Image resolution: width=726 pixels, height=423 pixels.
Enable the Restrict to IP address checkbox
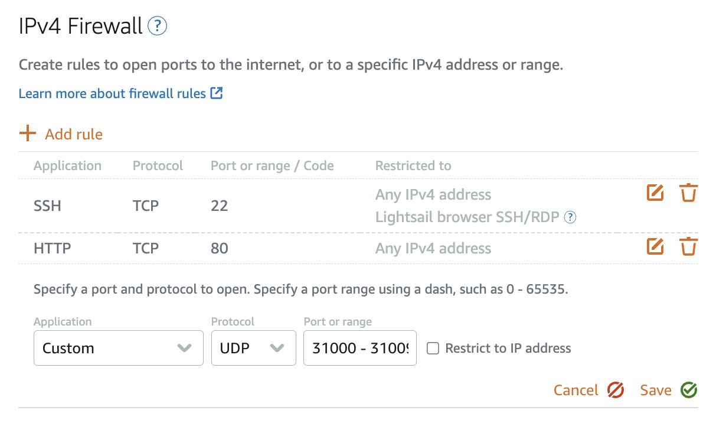(433, 348)
